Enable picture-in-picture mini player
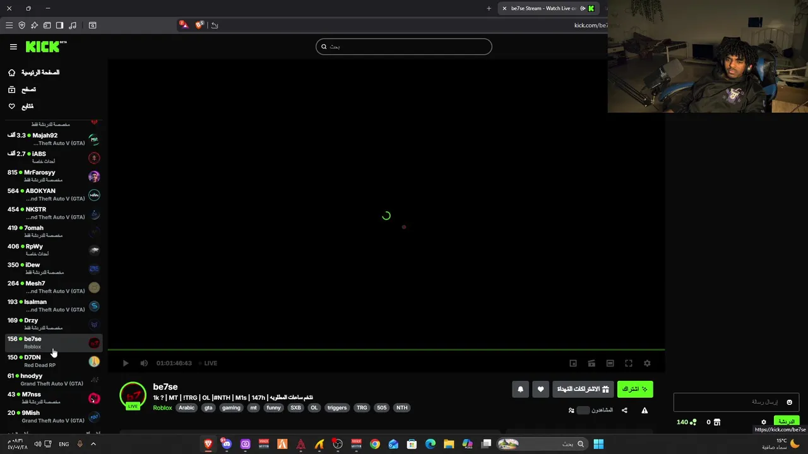The image size is (808, 454). coord(573,363)
